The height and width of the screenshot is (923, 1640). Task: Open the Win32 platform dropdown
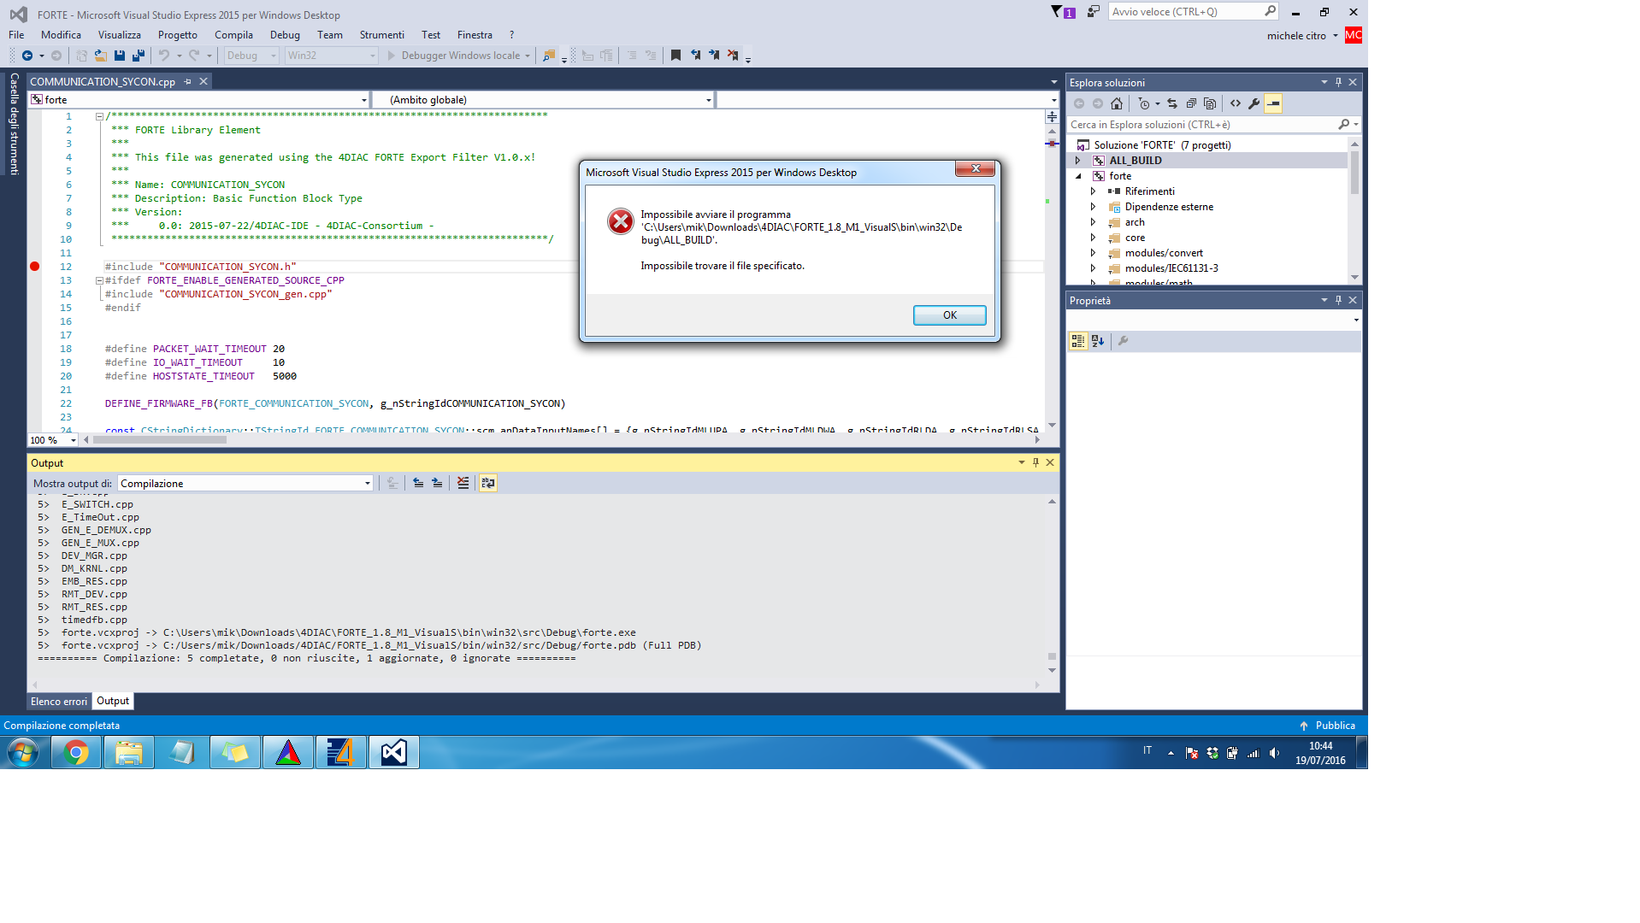331,56
